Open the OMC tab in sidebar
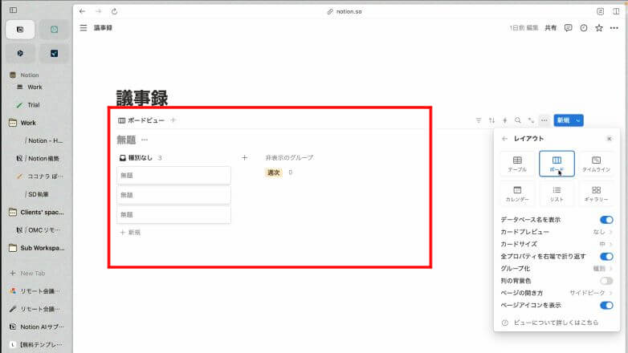 (x=38, y=230)
